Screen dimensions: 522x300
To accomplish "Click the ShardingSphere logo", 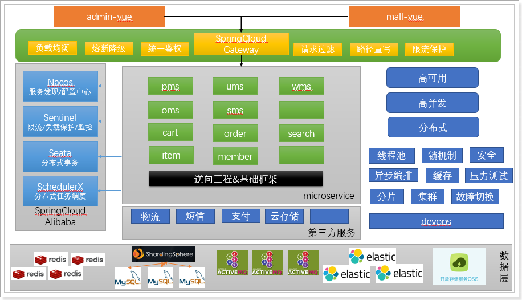I will click(x=163, y=254).
